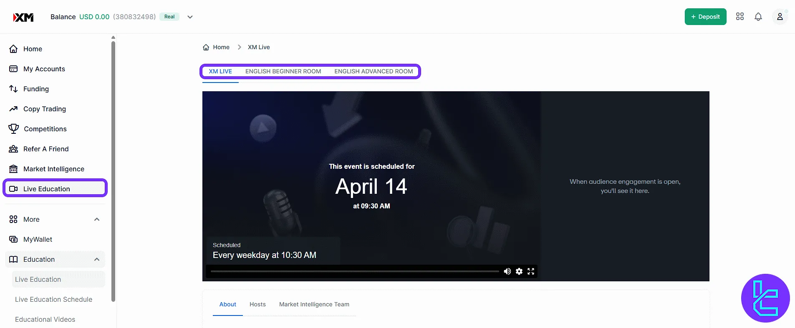Open Refer A Friend in sidebar
Image resolution: width=795 pixels, height=328 pixels.
pos(46,149)
